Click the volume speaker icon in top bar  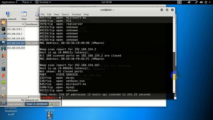point(201,2)
